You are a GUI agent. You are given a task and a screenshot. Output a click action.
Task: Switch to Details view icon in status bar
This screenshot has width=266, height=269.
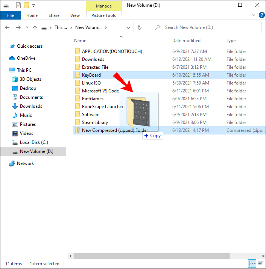coord(252,263)
